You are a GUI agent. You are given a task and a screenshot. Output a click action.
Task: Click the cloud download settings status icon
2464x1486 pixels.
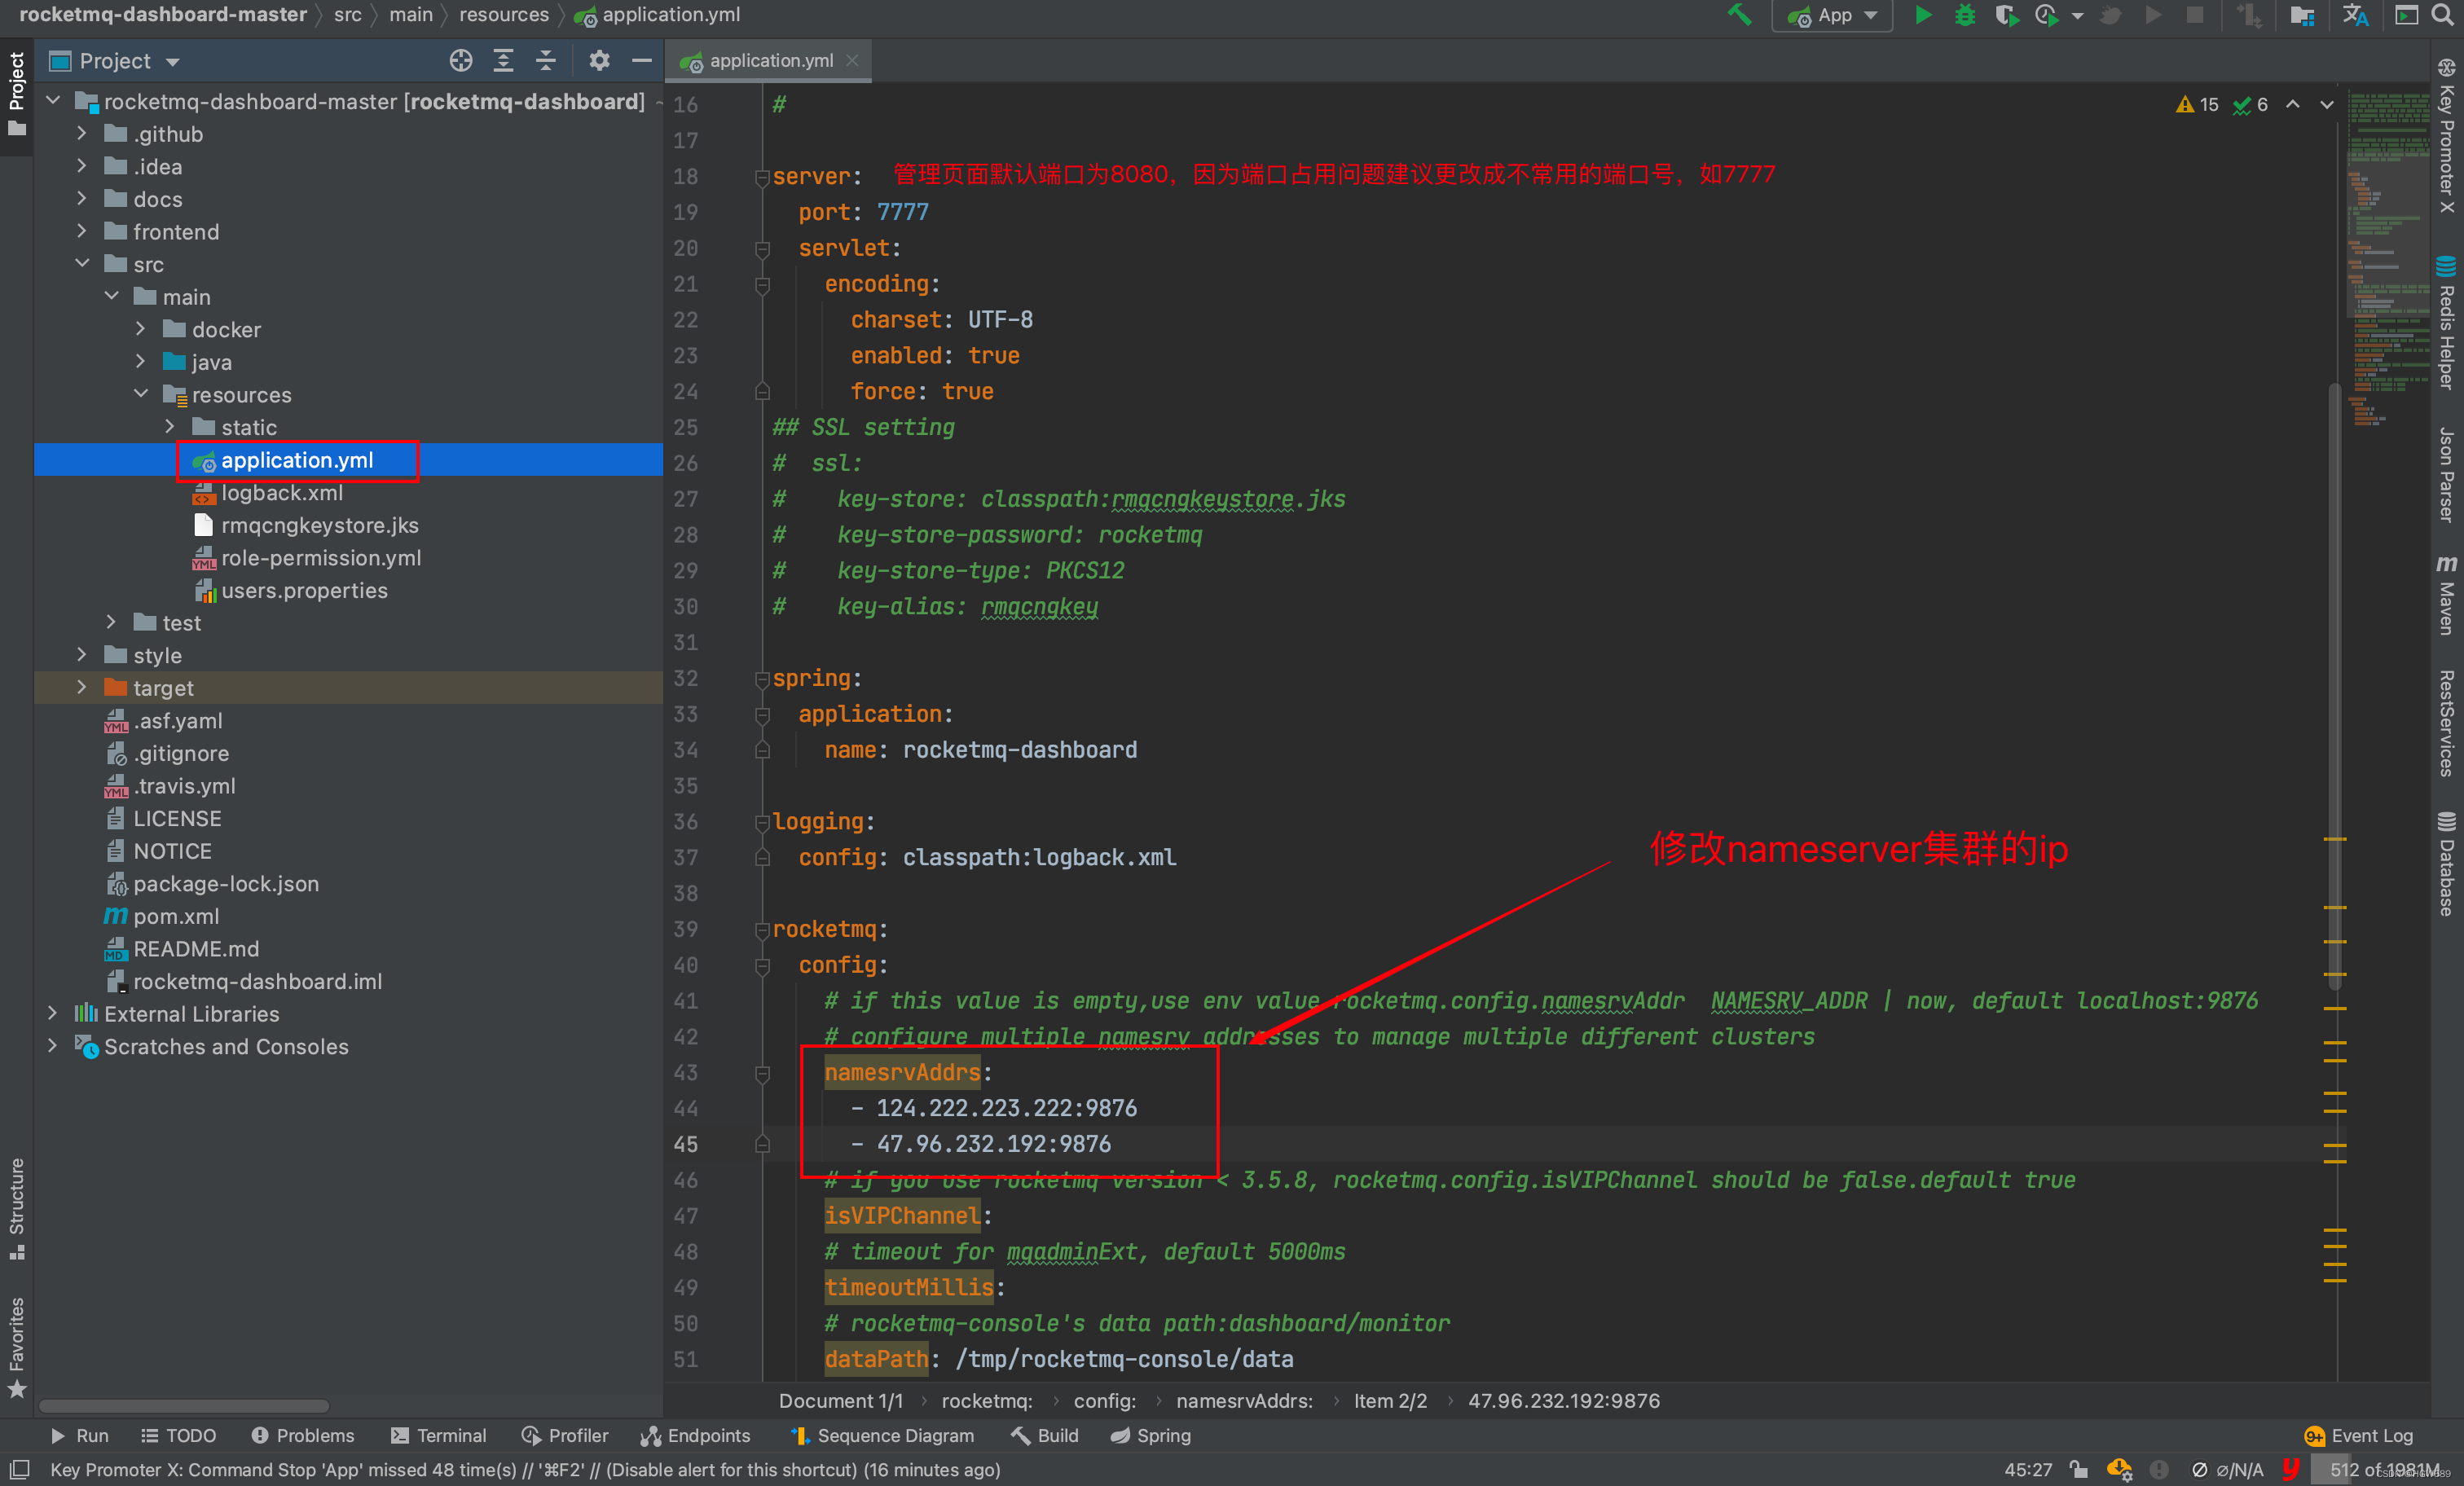[2119, 1469]
